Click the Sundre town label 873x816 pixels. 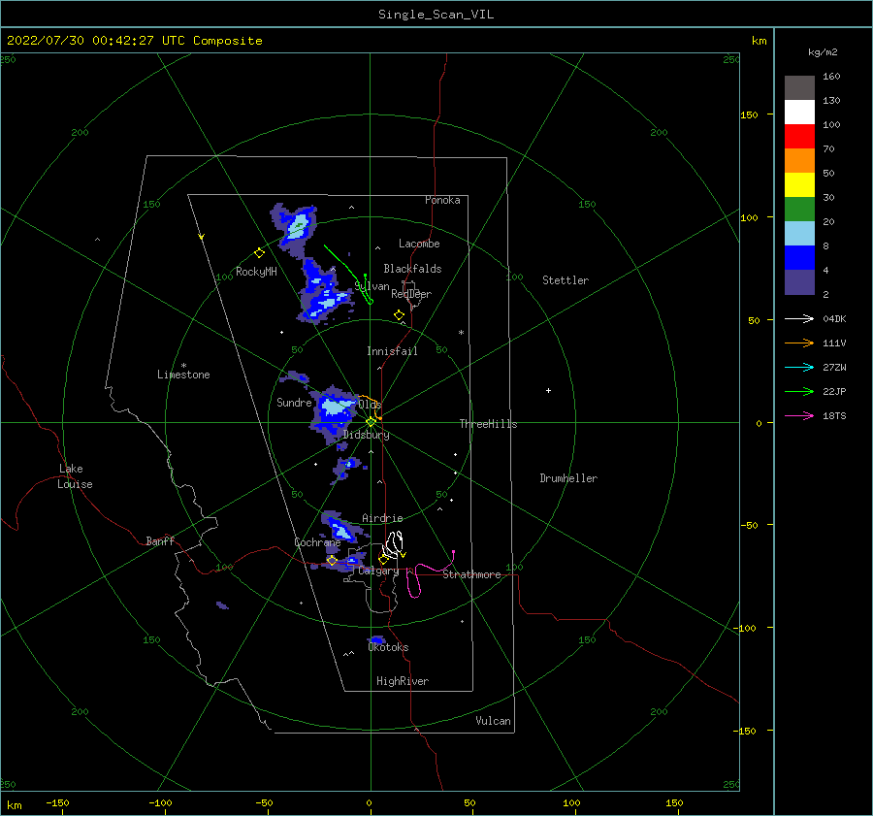coord(294,402)
